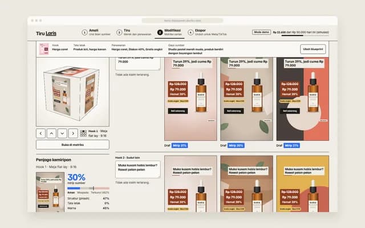Click the Ubah blueprint button
The width and height of the screenshot is (365, 228).
click(x=313, y=49)
